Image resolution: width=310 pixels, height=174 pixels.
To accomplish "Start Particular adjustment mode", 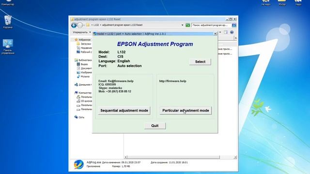I will 186,111.
